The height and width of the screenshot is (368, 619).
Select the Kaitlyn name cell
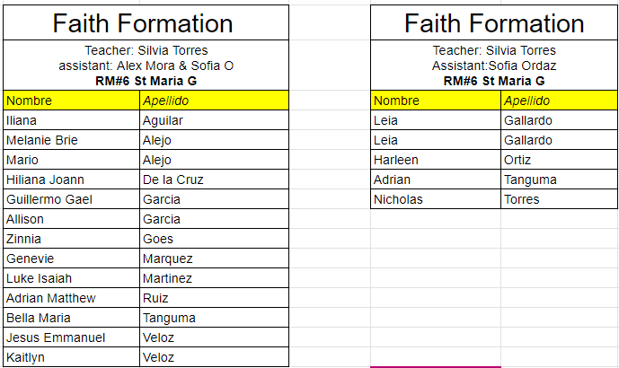pyautogui.click(x=71, y=357)
